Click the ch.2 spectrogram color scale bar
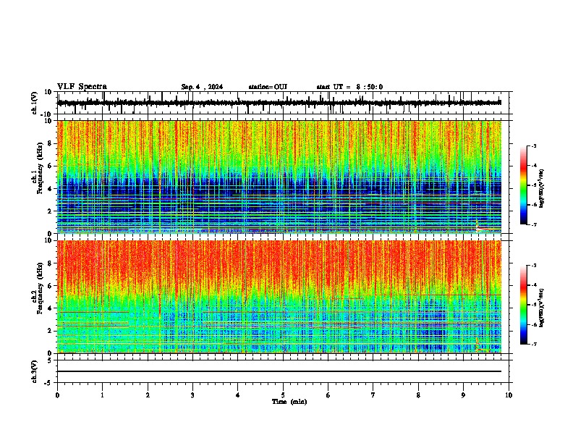Viewport: 573px width, 443px height. (x=524, y=305)
